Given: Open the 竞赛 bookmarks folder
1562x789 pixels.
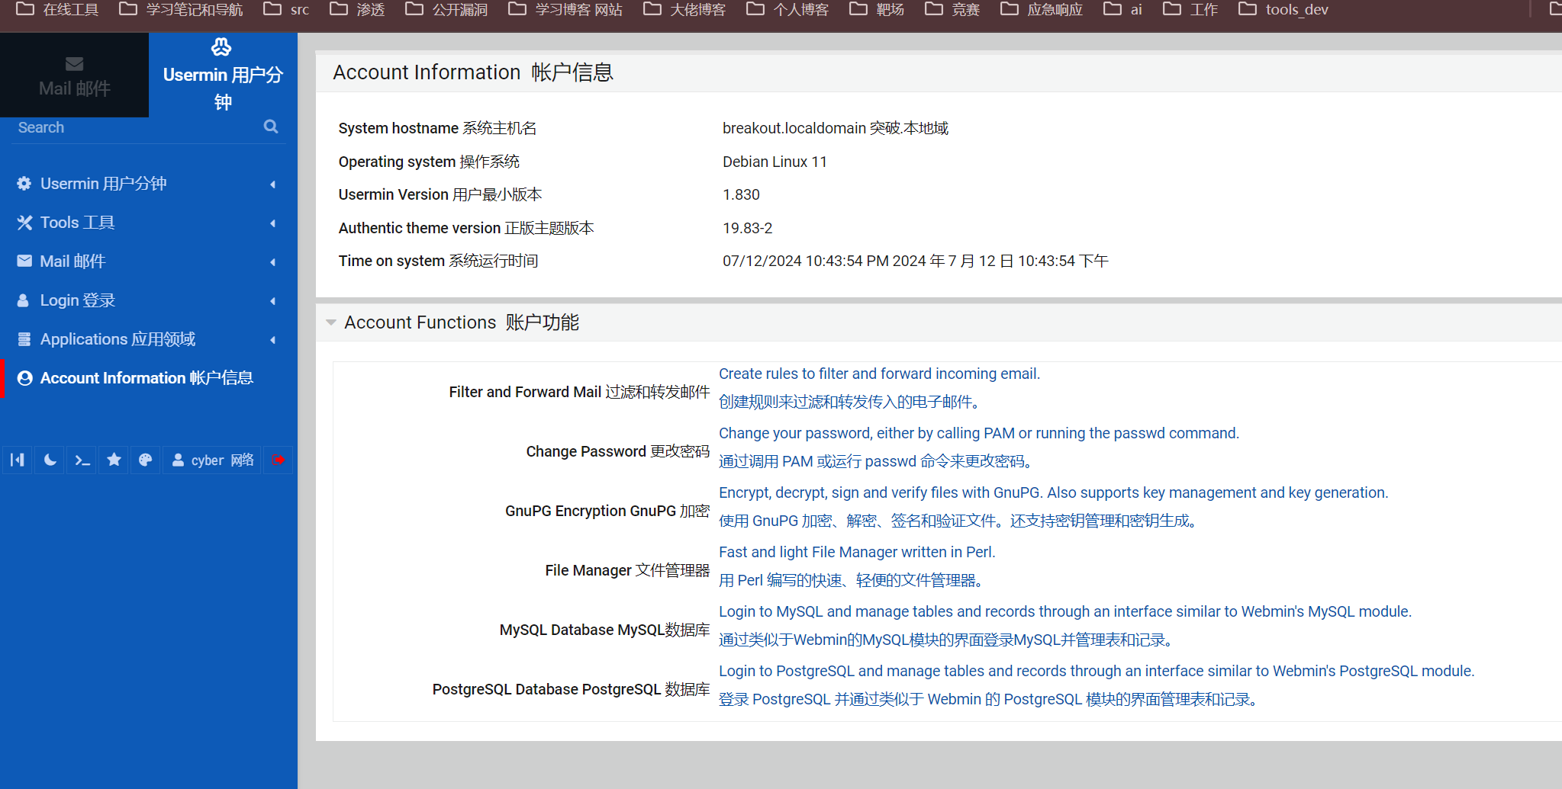Looking at the screenshot, I should [x=952, y=10].
